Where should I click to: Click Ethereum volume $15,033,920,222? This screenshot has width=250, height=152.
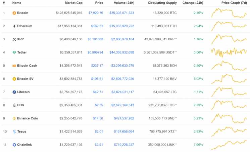(x=122, y=26)
